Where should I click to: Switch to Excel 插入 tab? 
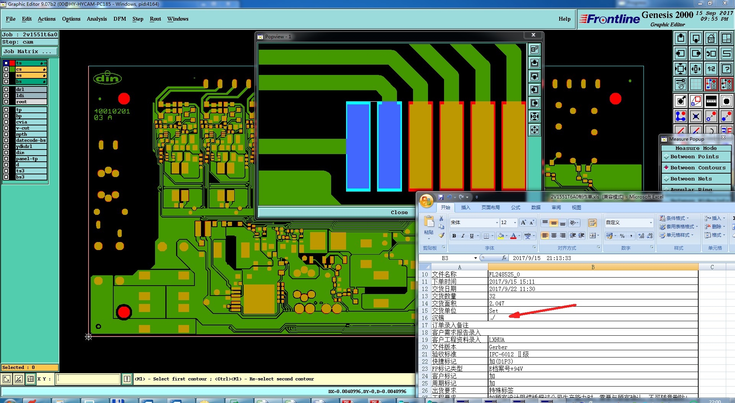coord(465,208)
